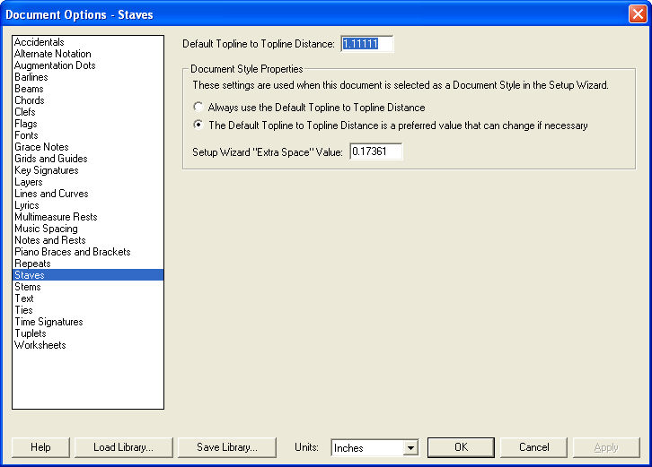Click Save Library button
Image resolution: width=652 pixels, height=467 pixels.
227,447
